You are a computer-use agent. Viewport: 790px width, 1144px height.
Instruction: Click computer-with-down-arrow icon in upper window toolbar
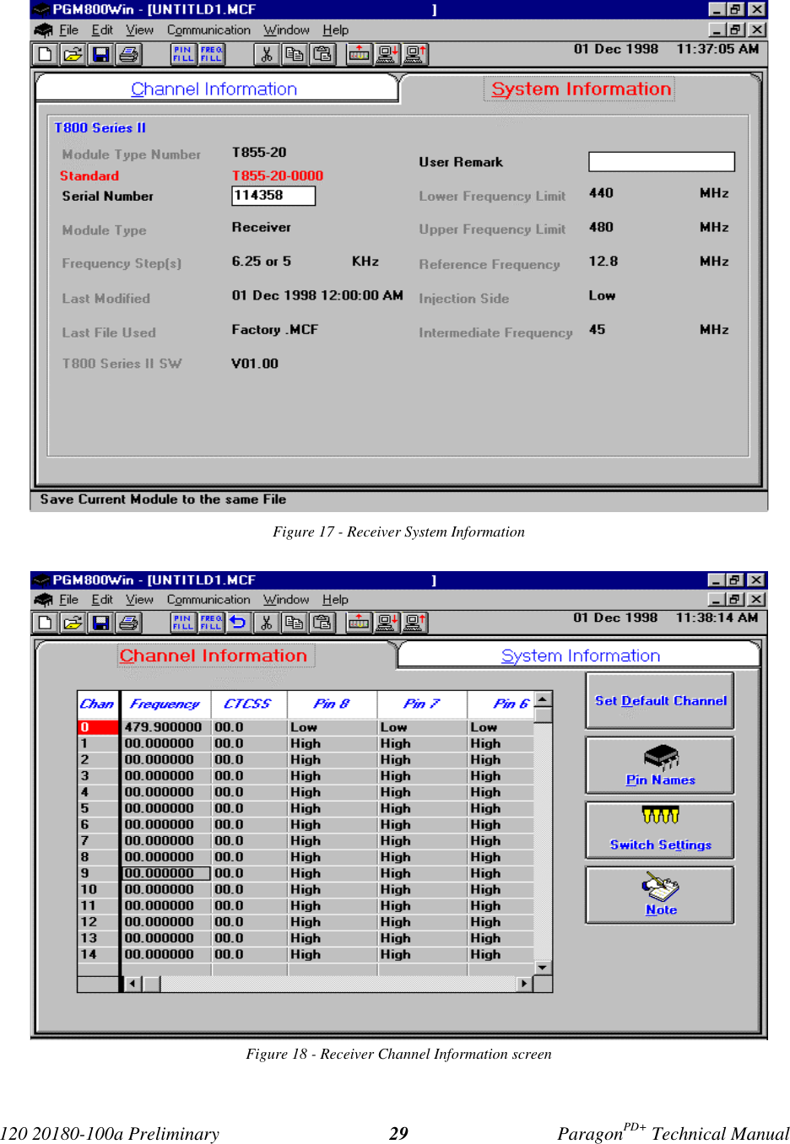pyautogui.click(x=387, y=55)
